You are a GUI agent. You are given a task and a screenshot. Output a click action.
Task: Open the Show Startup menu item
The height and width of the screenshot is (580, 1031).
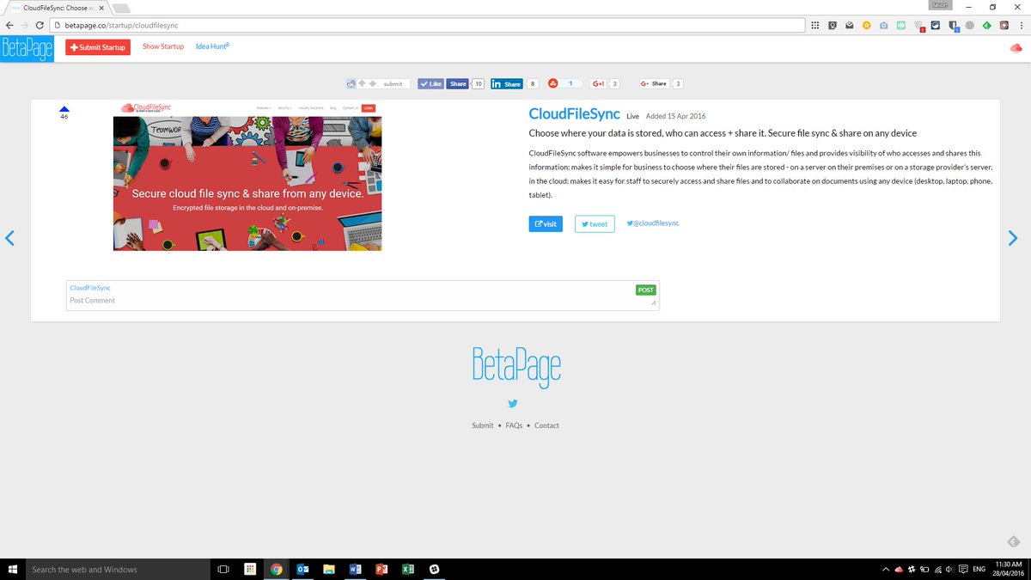(162, 46)
